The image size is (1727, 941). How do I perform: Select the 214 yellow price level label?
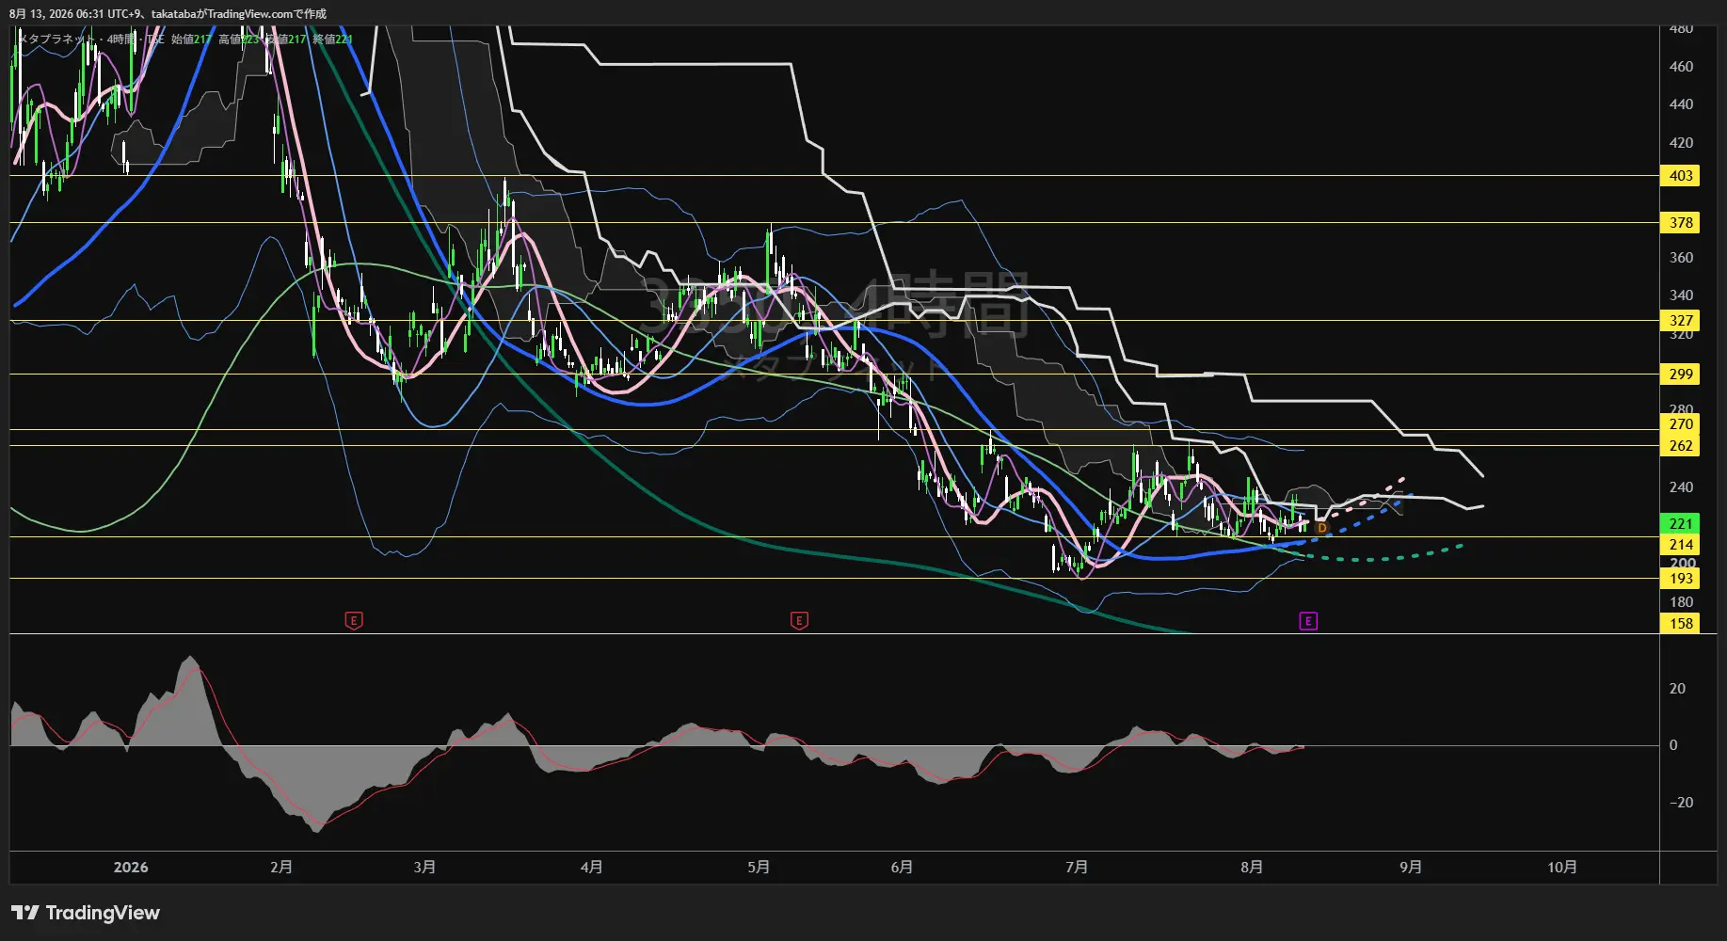[1681, 545]
